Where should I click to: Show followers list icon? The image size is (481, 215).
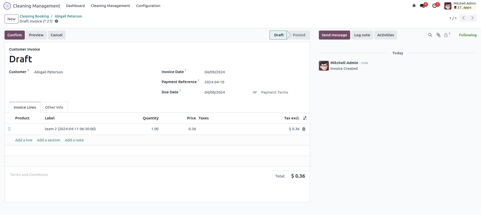[446, 35]
